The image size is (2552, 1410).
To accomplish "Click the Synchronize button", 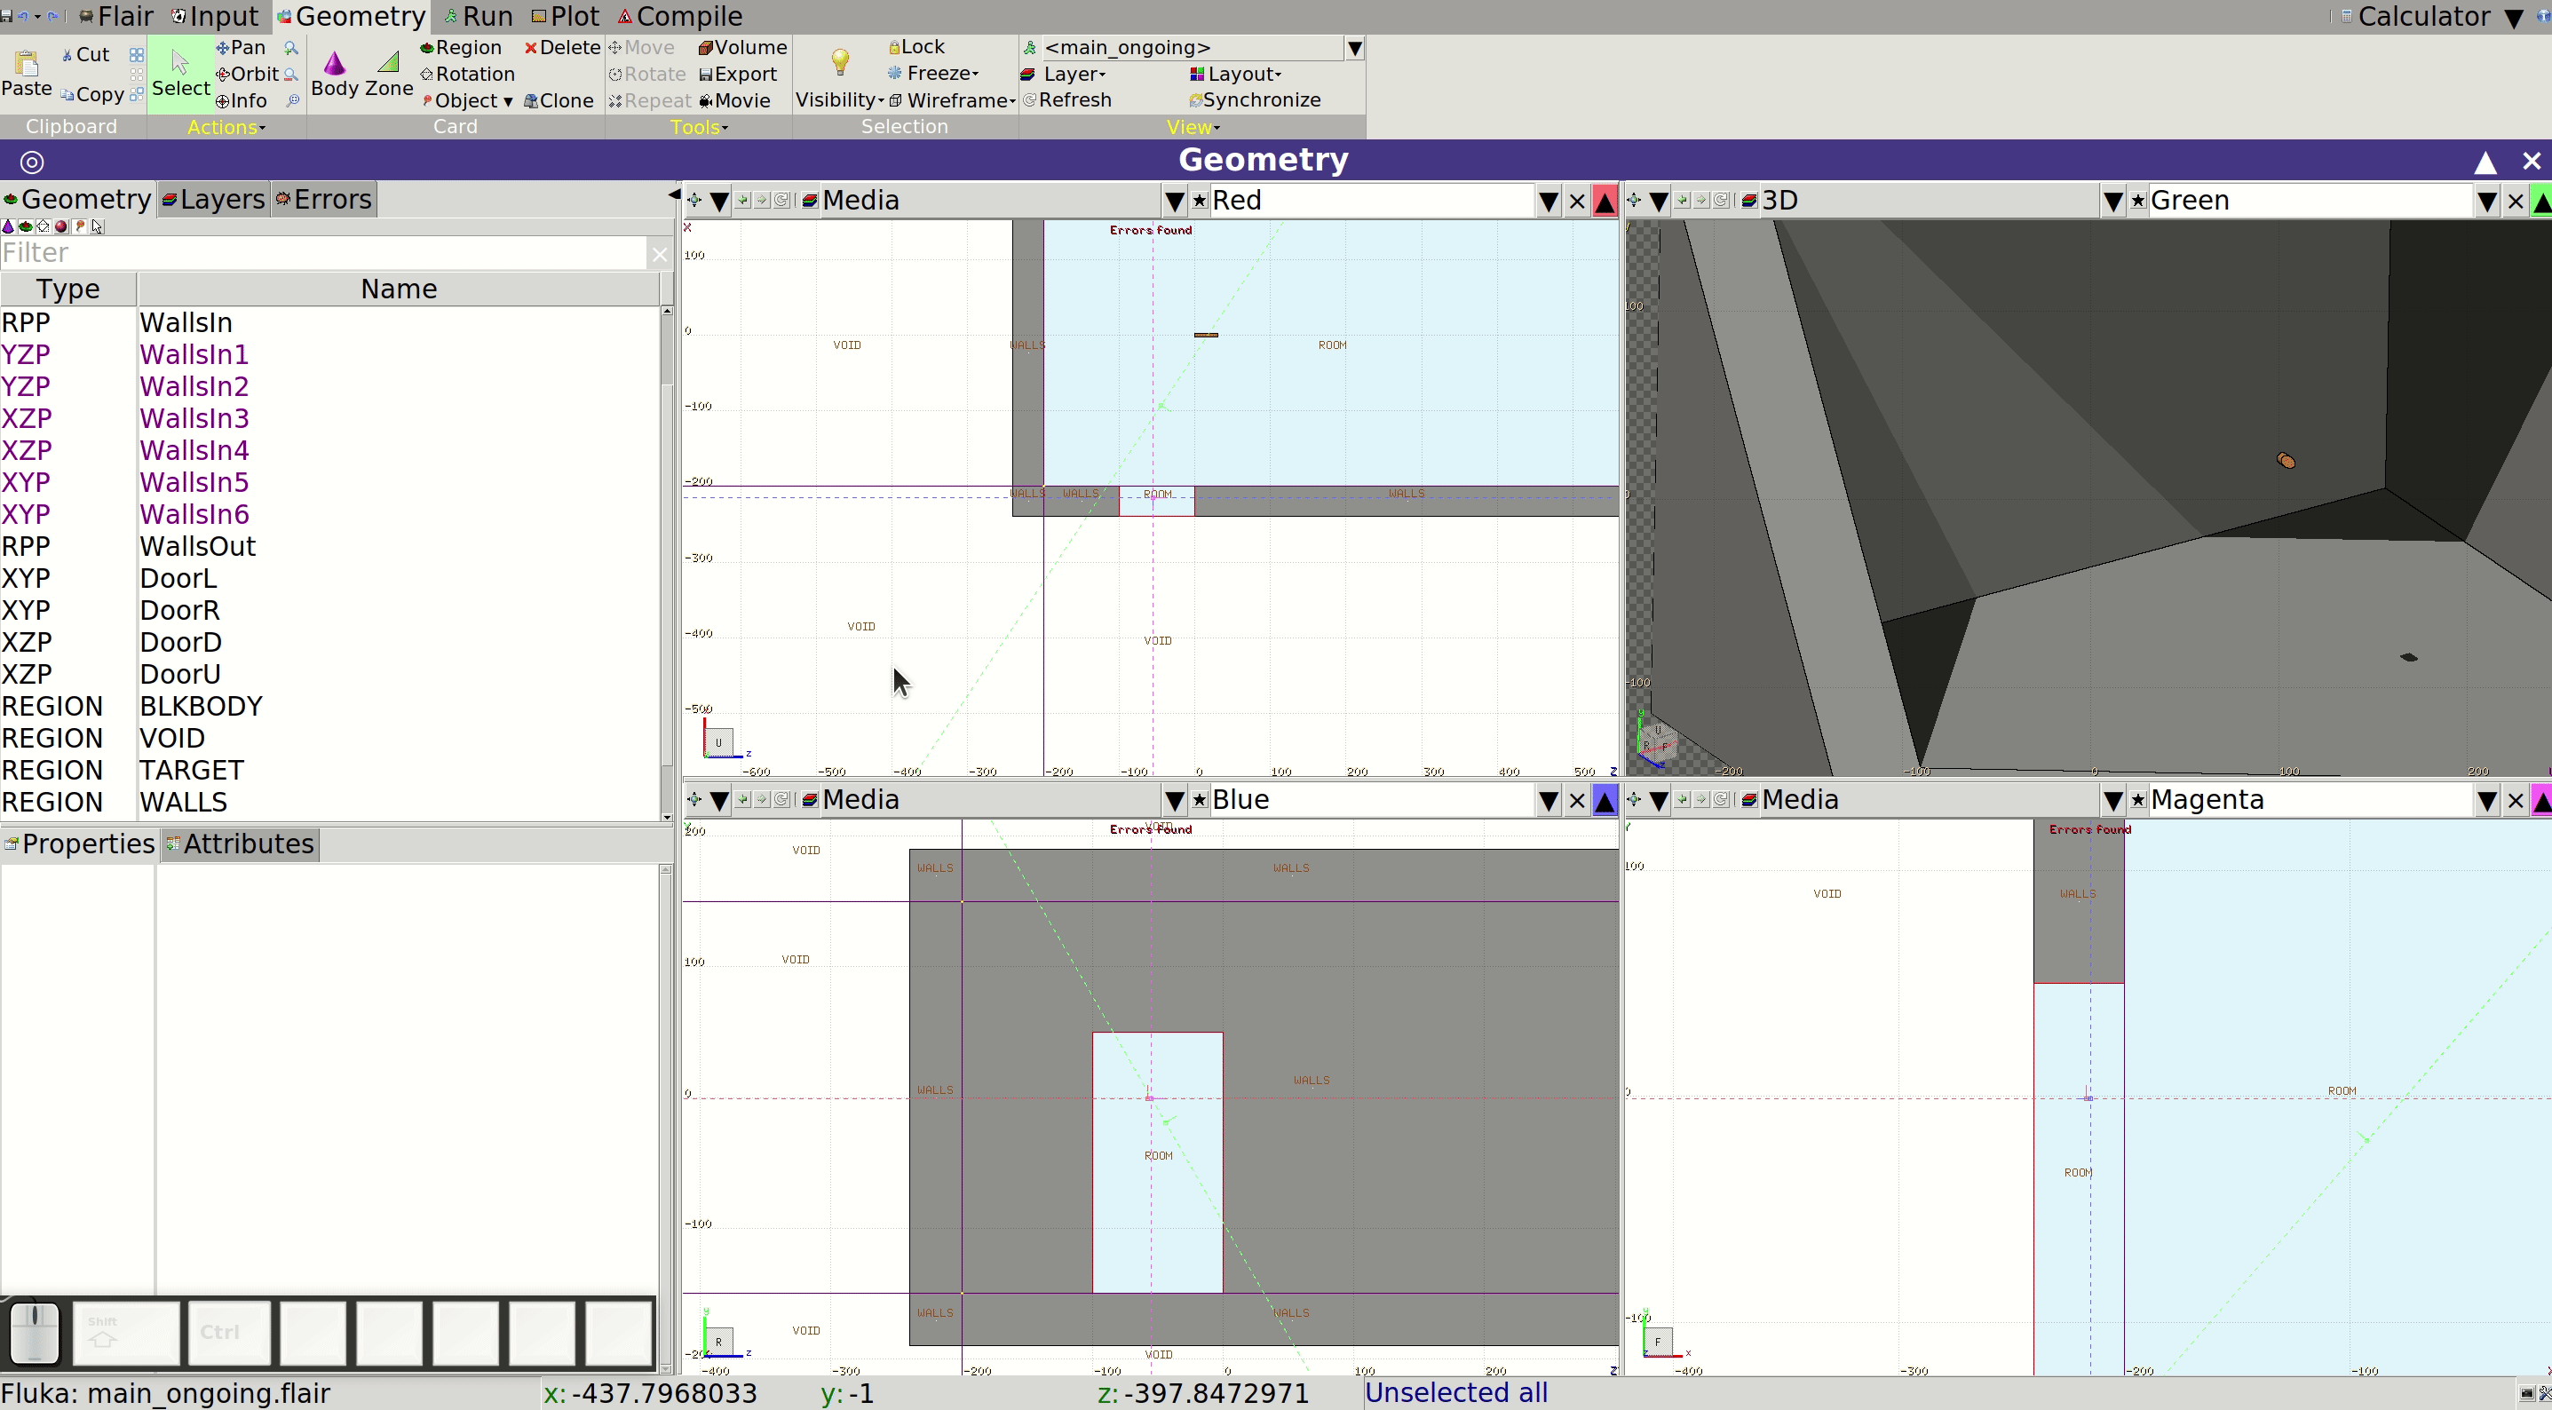I will (1254, 100).
